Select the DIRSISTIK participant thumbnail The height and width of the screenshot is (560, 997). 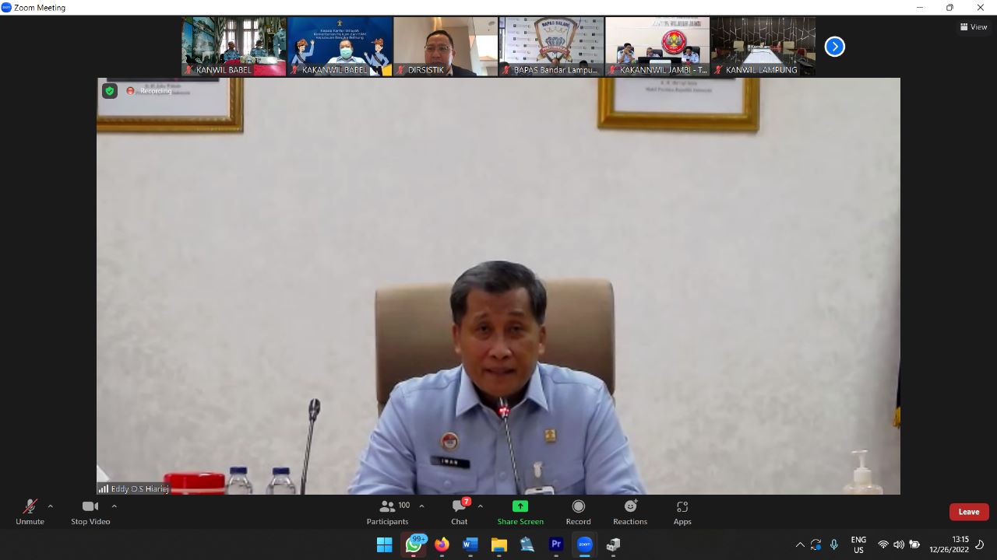(446, 47)
